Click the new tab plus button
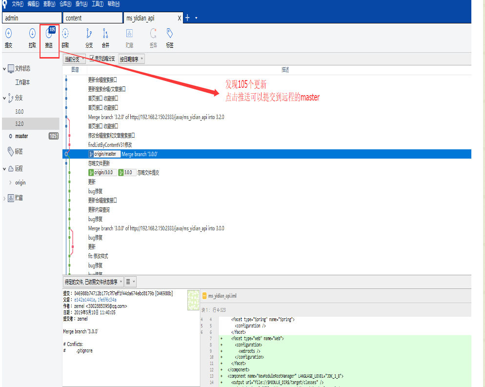The image size is (485, 387). click(187, 18)
